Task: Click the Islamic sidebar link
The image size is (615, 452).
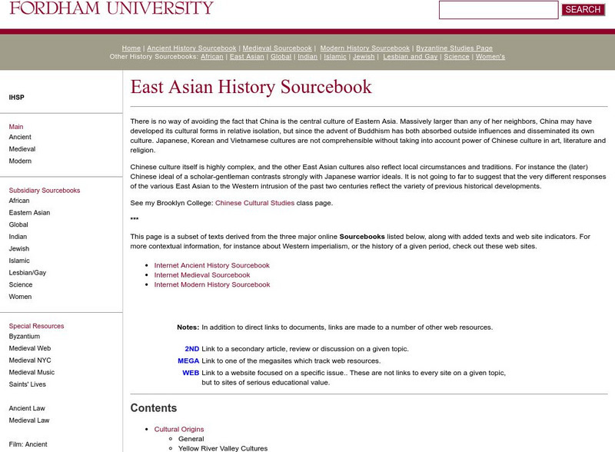Action: click(18, 260)
